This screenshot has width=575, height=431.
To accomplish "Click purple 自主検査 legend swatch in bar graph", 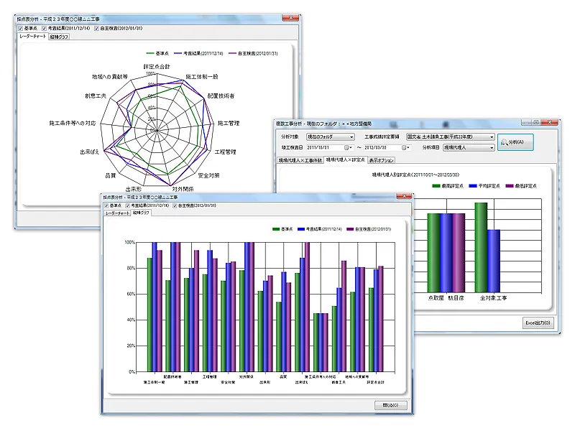I will 350,229.
